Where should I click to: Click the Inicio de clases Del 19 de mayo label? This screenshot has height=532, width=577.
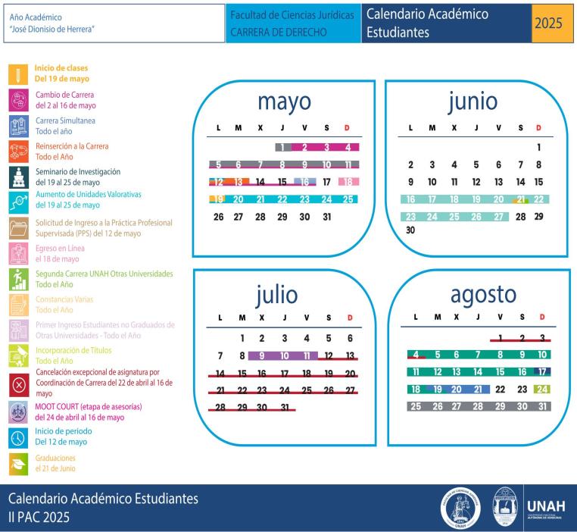pos(62,74)
